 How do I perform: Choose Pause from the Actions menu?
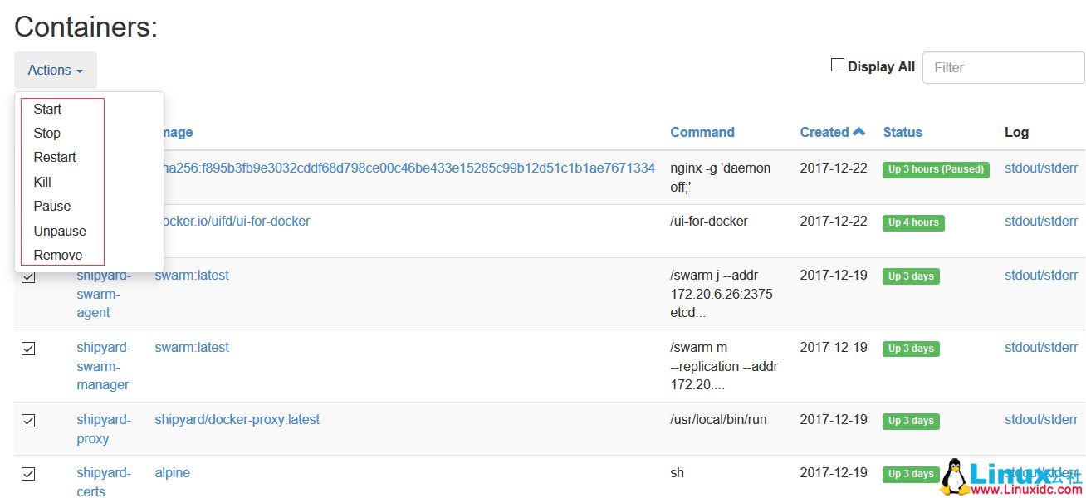(51, 206)
